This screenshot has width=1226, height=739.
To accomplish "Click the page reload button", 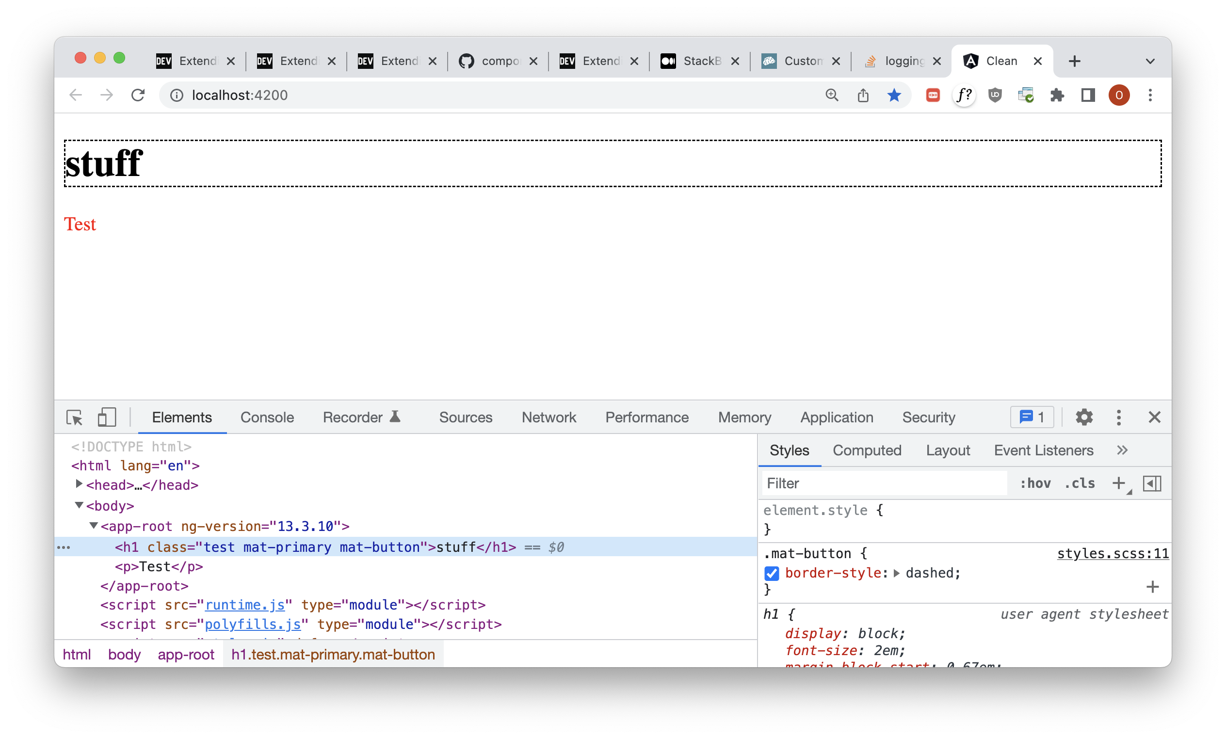I will [138, 95].
